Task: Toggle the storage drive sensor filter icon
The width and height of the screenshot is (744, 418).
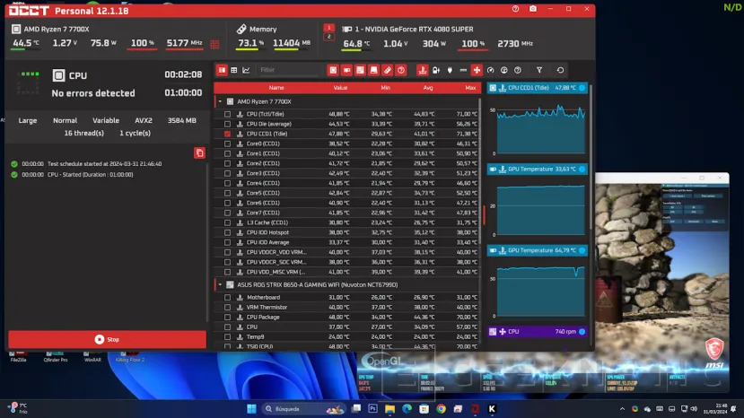Action: (x=374, y=70)
